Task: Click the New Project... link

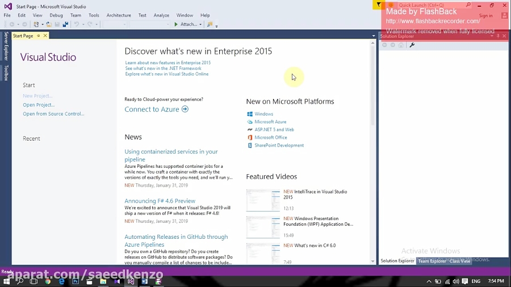Action: click(37, 96)
